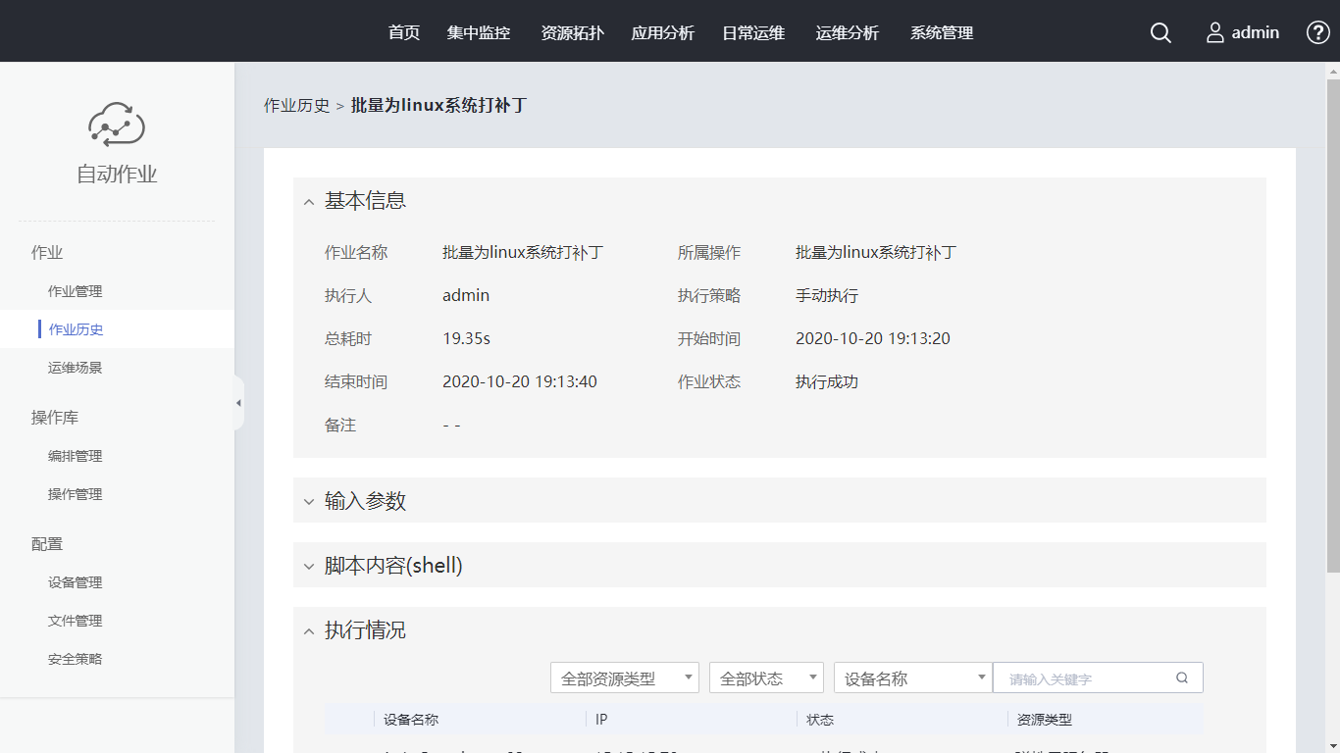Open the 设备名称 search-type dropdown

[x=912, y=678]
